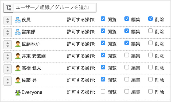
Task: Click the 佐藤 昇 user avatar icon
Action: pyautogui.click(x=18, y=80)
